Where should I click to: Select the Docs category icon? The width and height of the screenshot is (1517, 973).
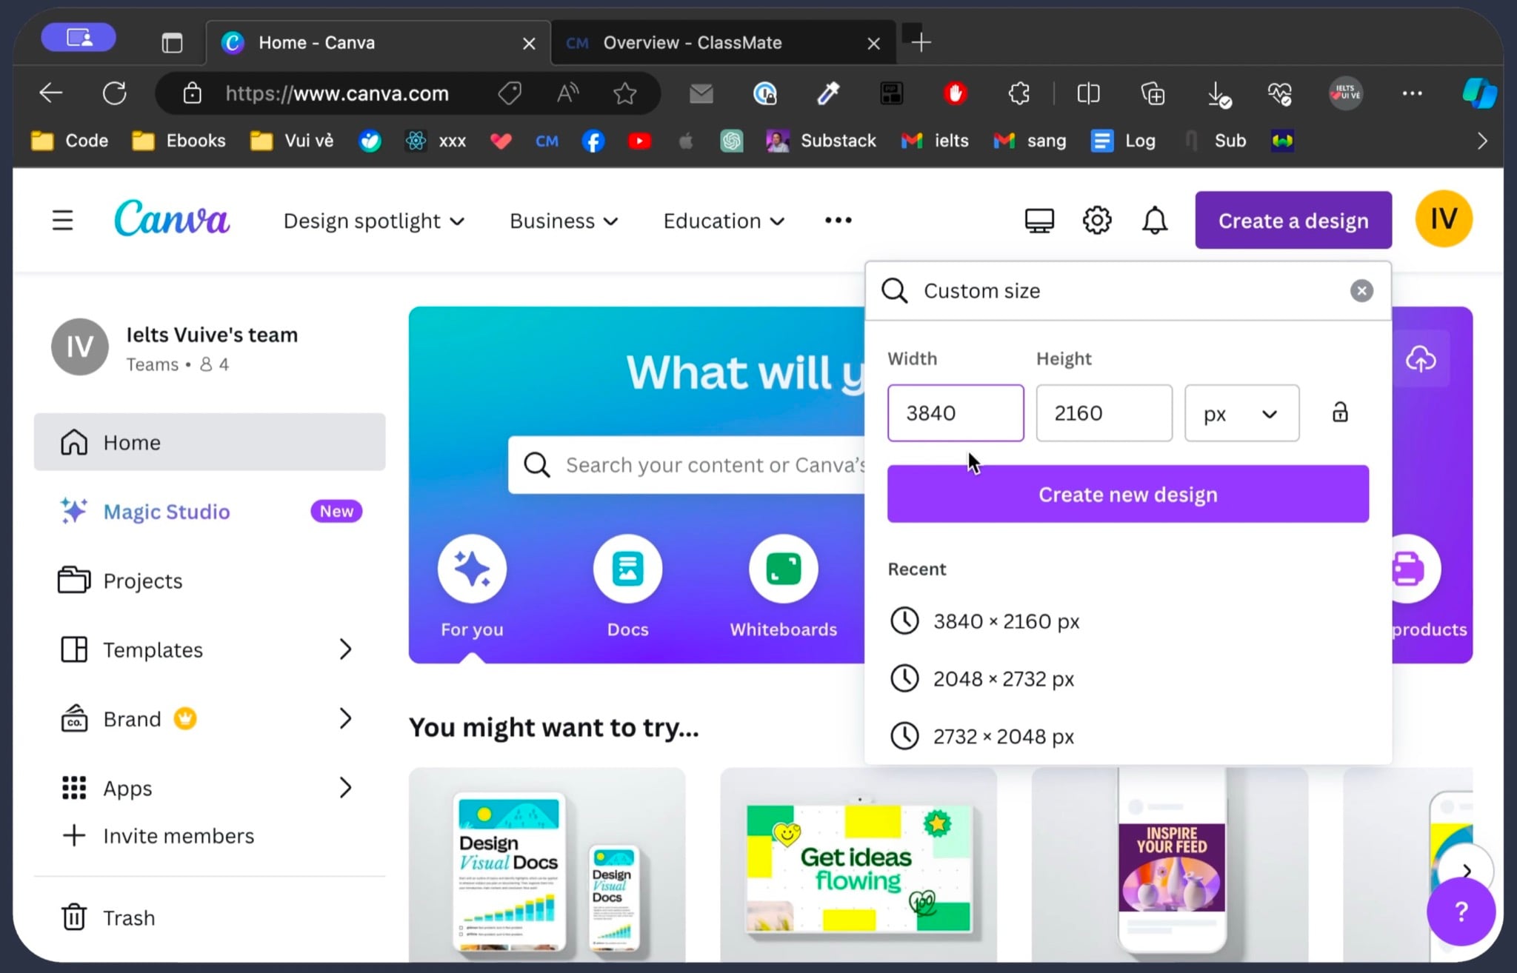click(627, 569)
